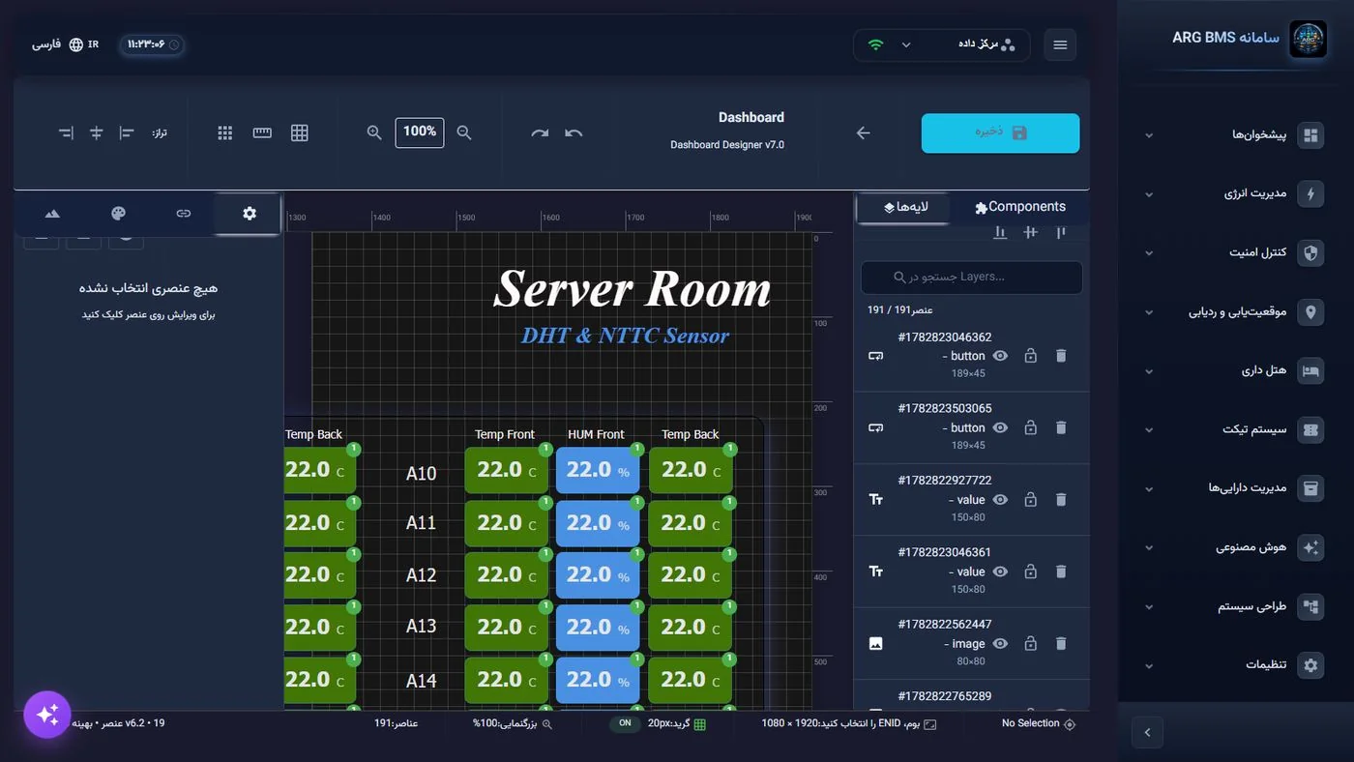Switch to the Components tab

1019,207
